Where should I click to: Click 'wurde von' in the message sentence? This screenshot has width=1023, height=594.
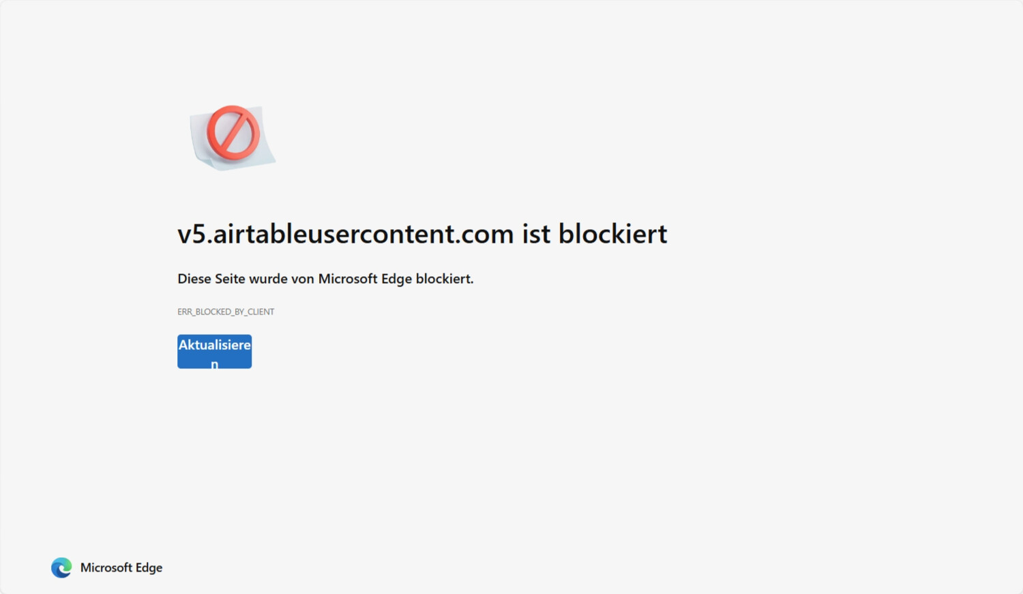pyautogui.click(x=282, y=279)
